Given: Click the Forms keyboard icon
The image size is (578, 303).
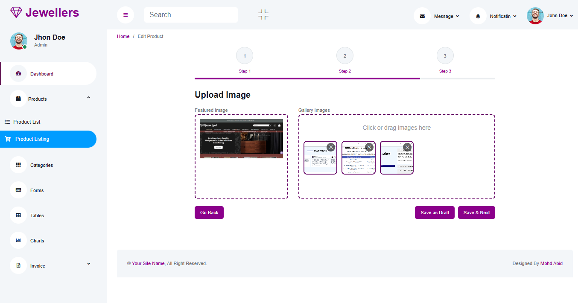Looking at the screenshot, I should (x=18, y=190).
